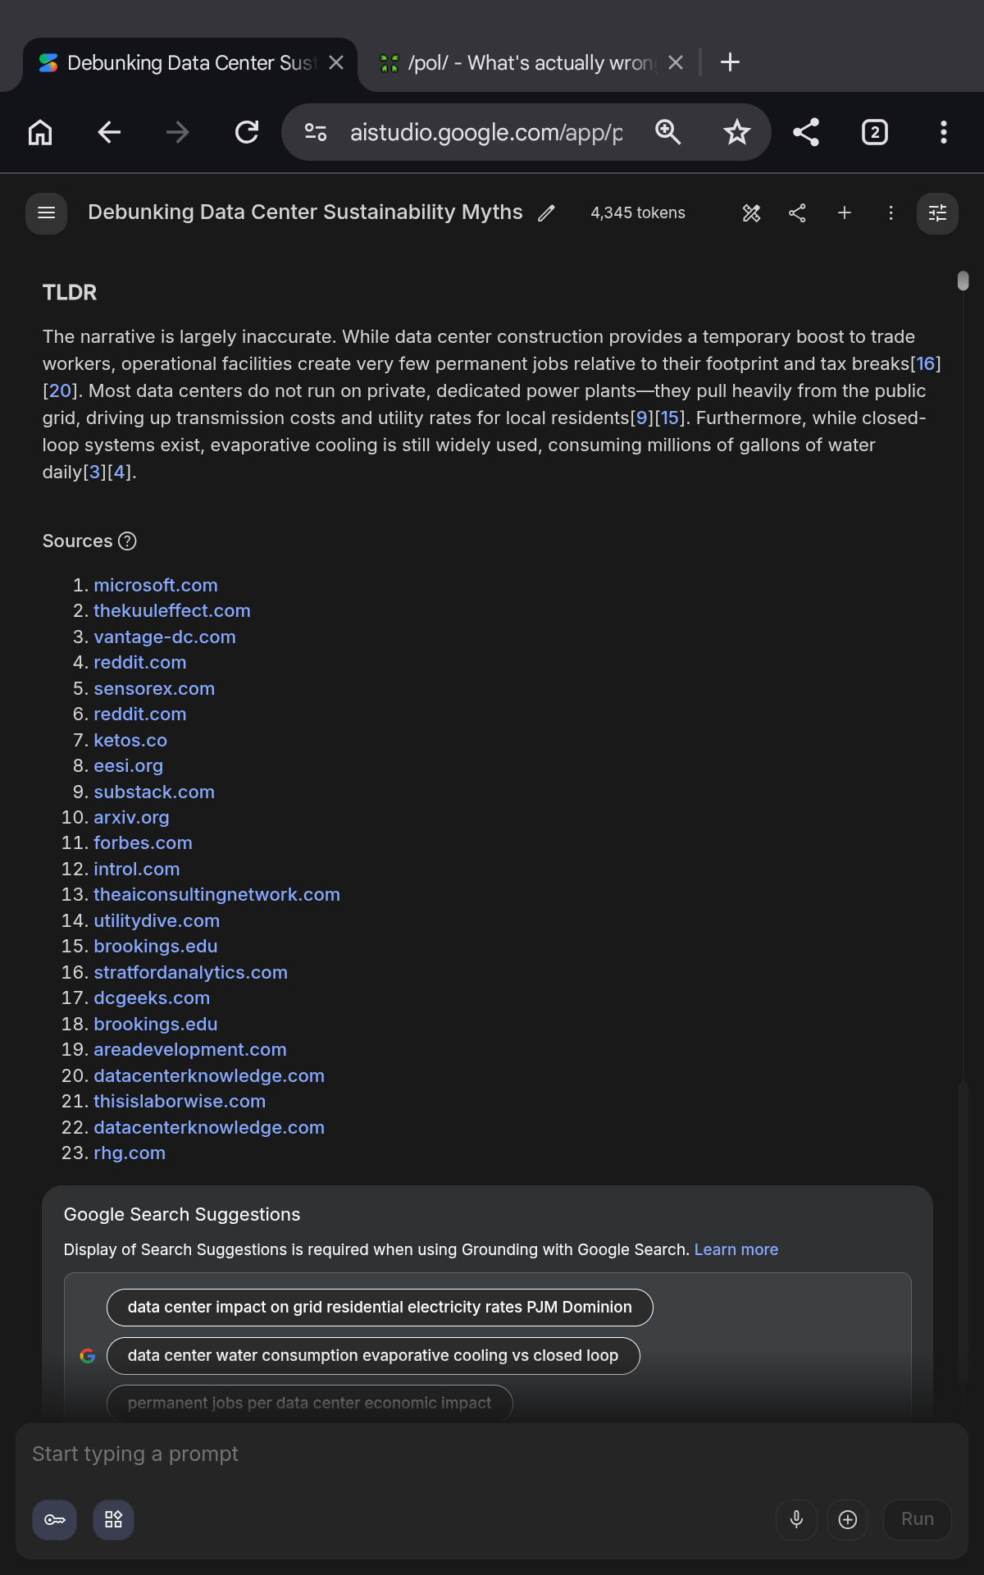Bookmark page with the star icon
984x1575 pixels.
737,132
